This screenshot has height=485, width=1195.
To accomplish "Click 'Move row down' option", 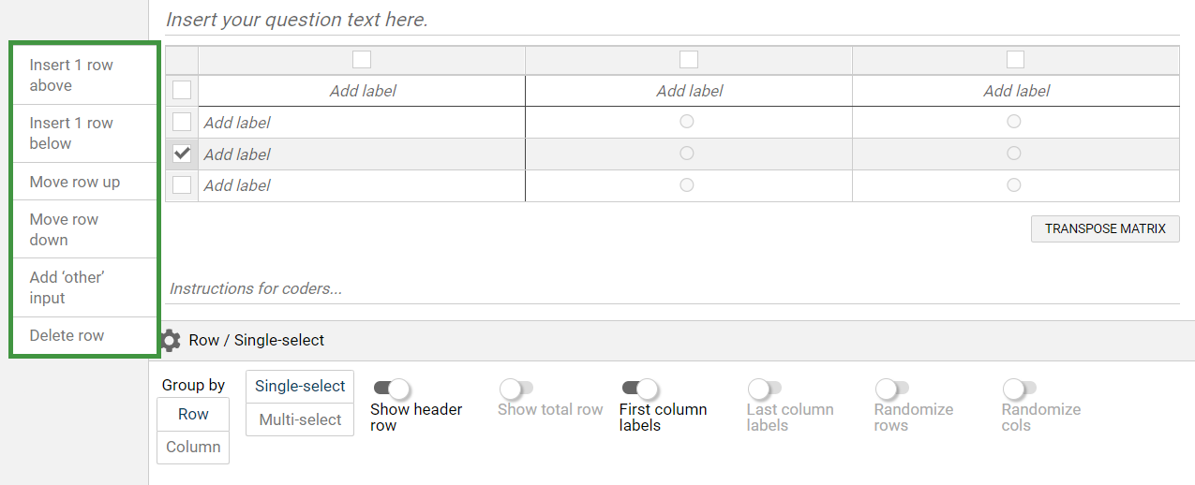I will [x=84, y=229].
